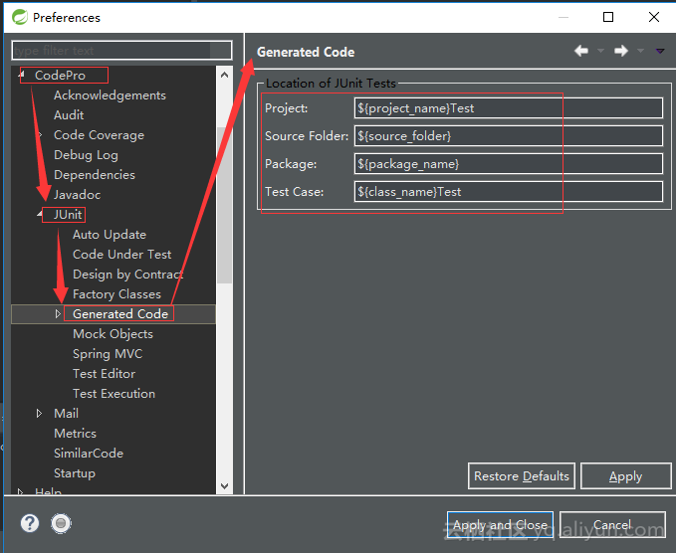The image size is (676, 553).
Task: Collapse the CodePro tree node
Action: pos(22,75)
